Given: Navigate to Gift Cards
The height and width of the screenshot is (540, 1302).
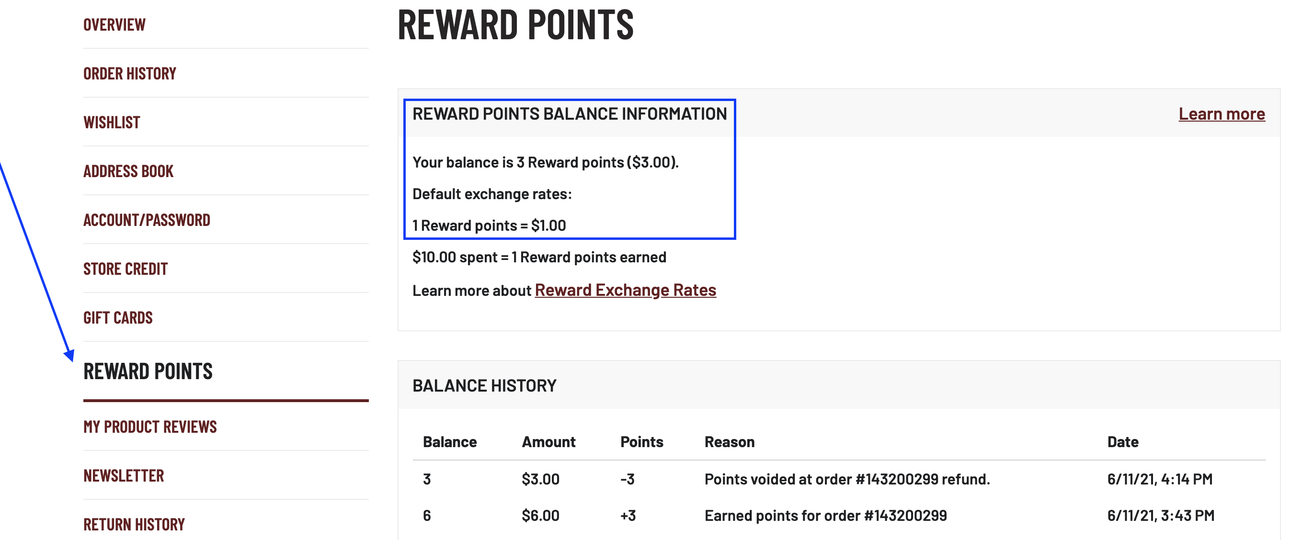Looking at the screenshot, I should pos(118,318).
